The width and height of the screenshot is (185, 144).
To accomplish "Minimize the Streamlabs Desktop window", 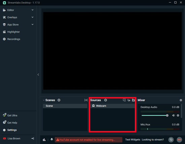I will point(170,2).
